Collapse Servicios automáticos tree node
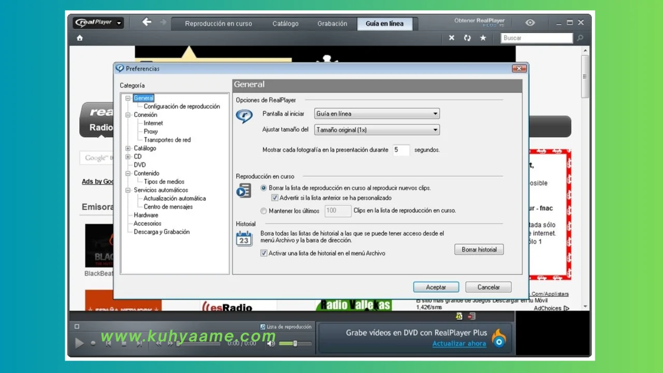Image resolution: width=663 pixels, height=373 pixels. click(x=128, y=190)
